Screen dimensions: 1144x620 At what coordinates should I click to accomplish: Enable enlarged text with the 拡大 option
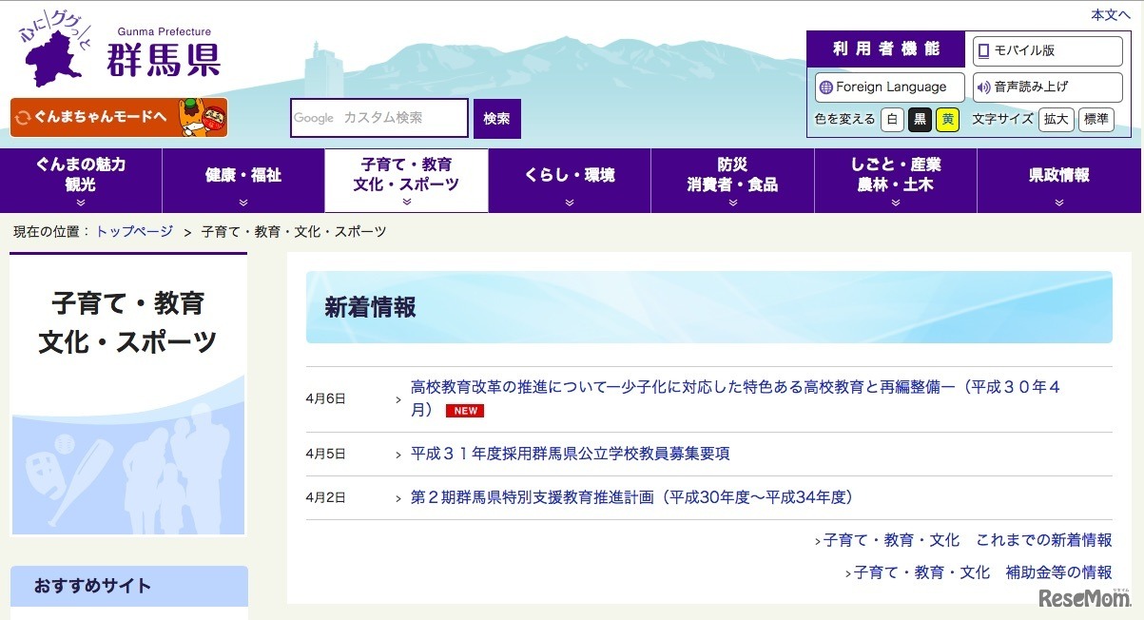point(1056,120)
